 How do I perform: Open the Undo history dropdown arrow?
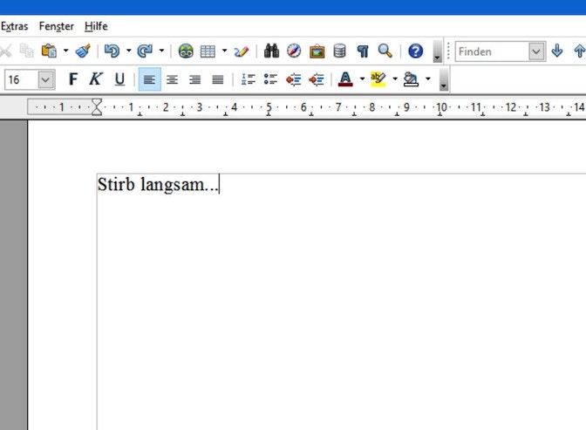pos(128,51)
